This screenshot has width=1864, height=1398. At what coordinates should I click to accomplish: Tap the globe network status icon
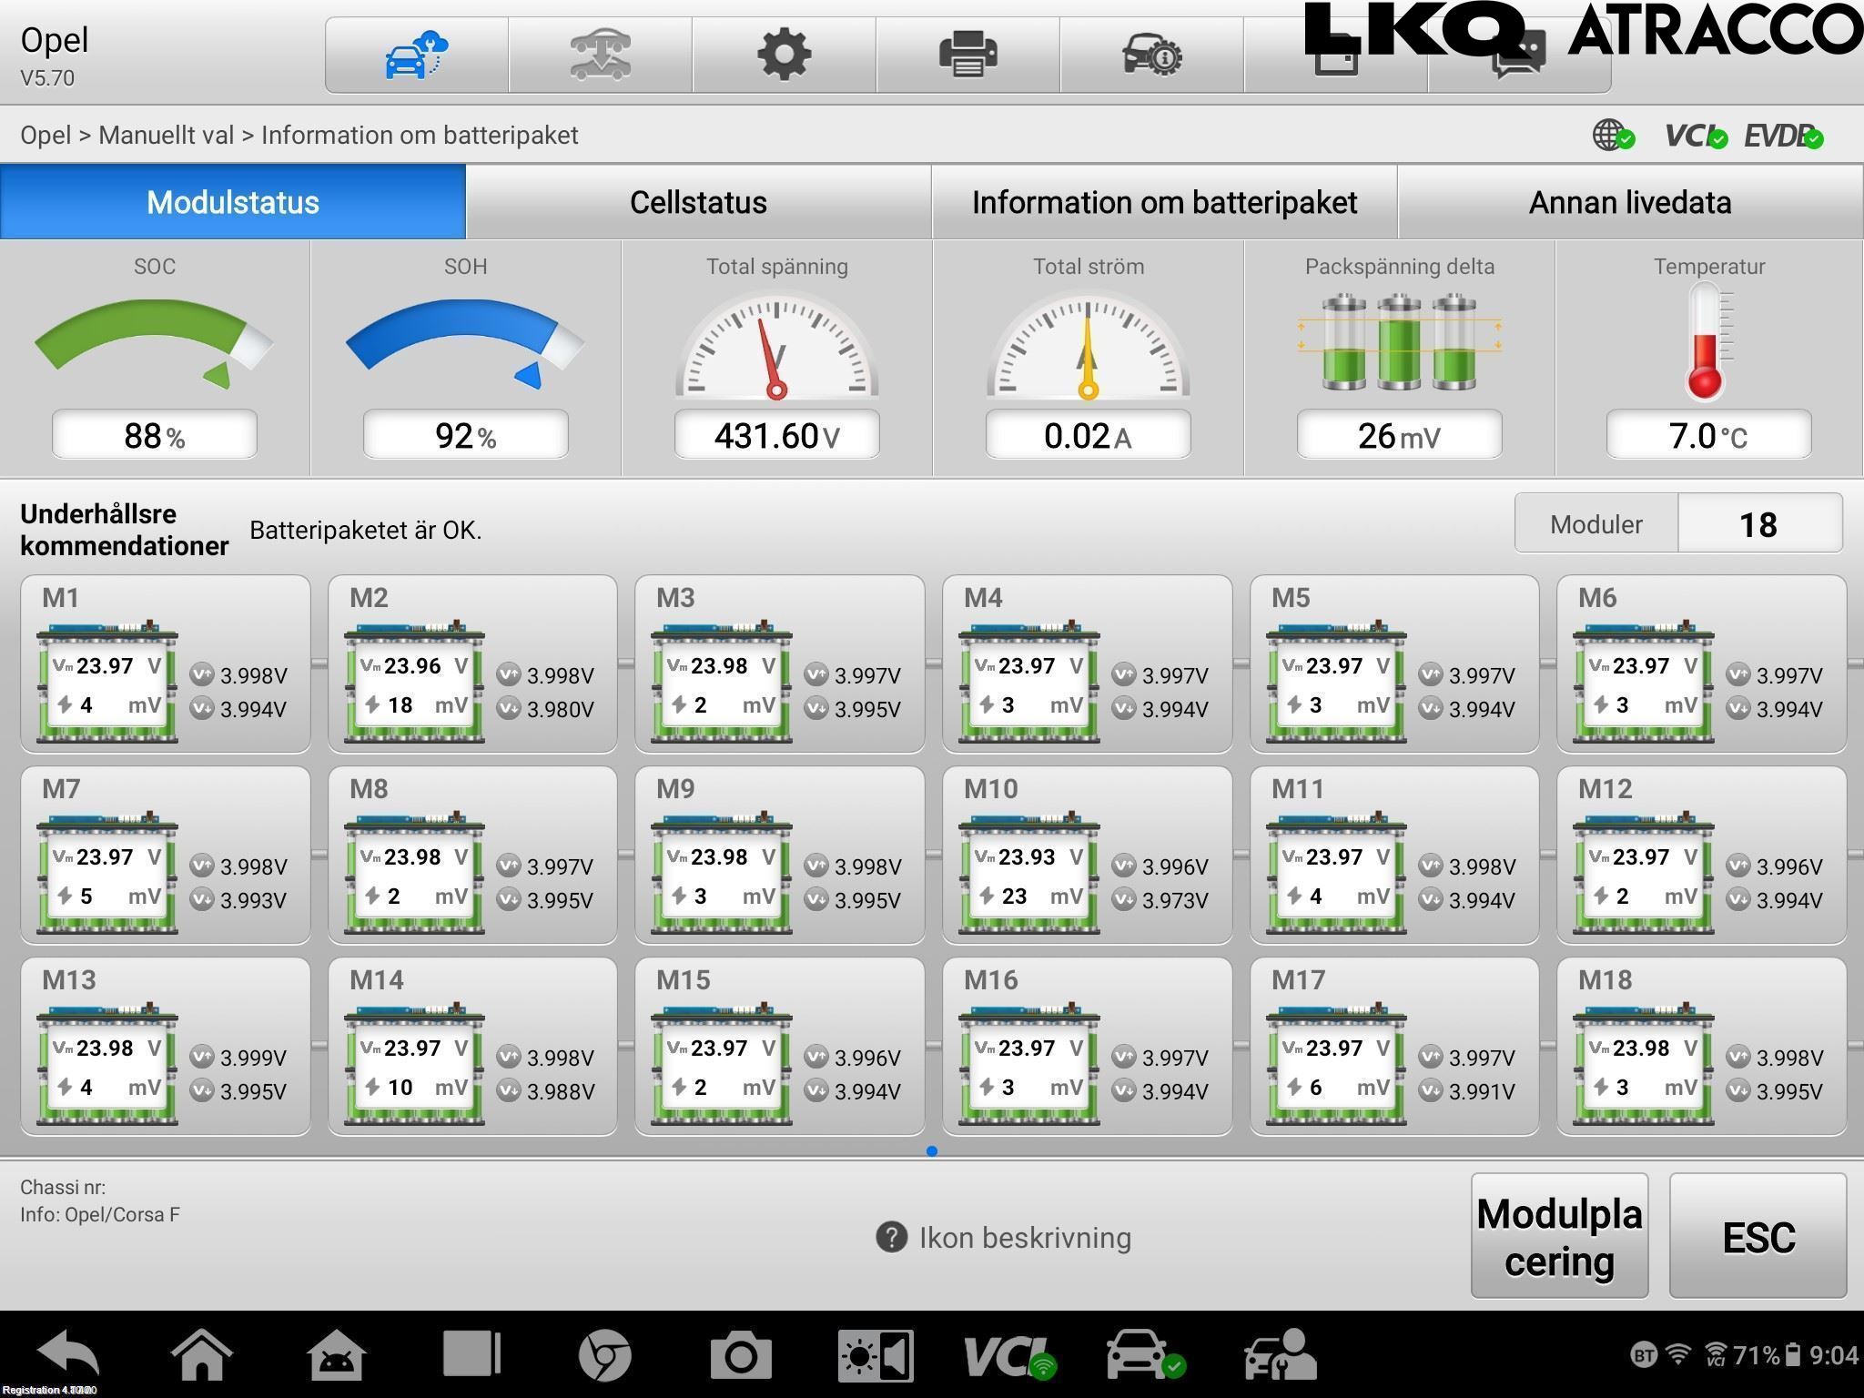[1613, 136]
